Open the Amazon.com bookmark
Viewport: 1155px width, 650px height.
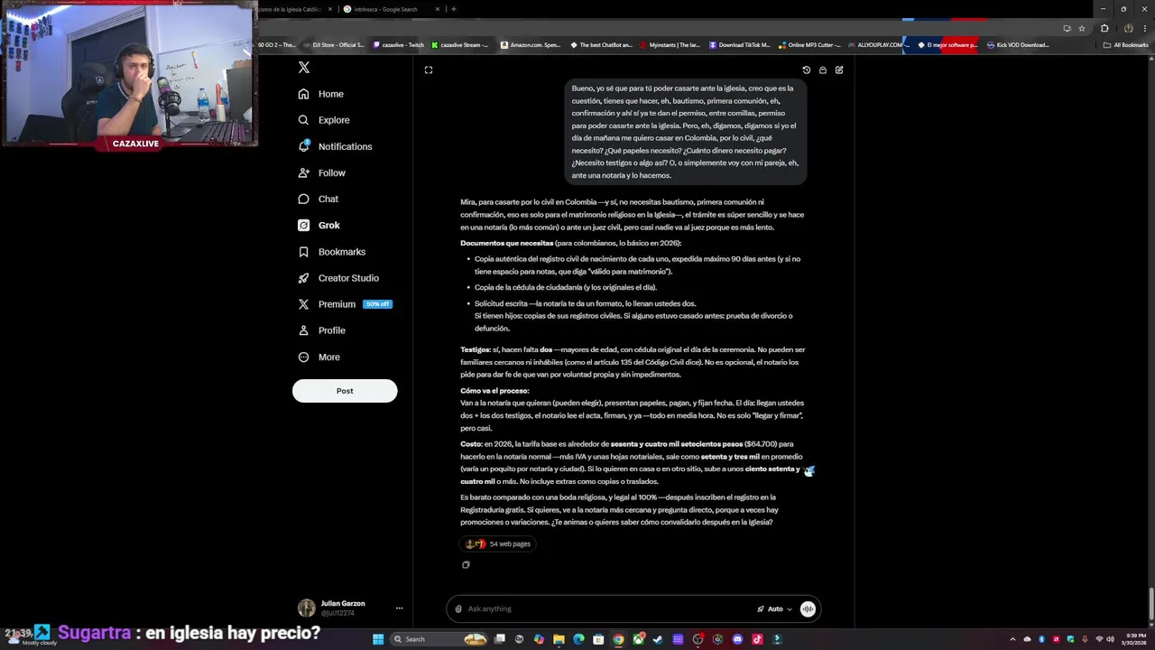530,44
